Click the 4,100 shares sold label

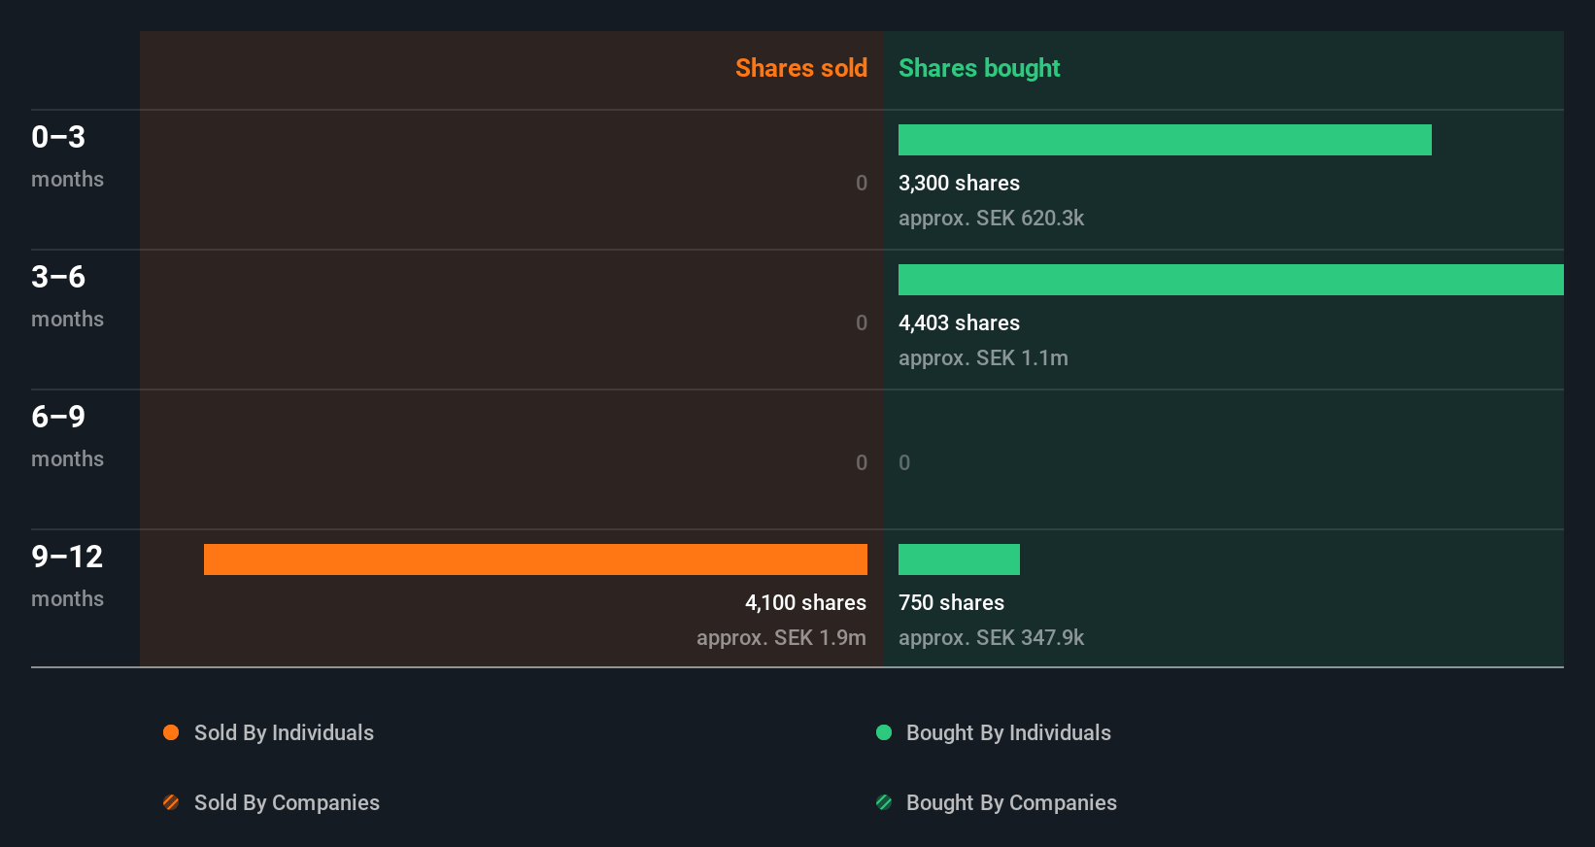[805, 602]
